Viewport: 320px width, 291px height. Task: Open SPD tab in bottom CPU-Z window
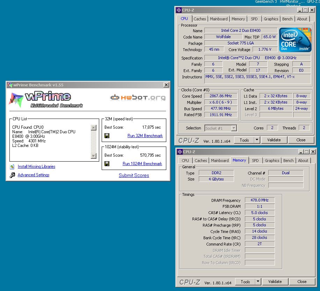tap(255, 161)
